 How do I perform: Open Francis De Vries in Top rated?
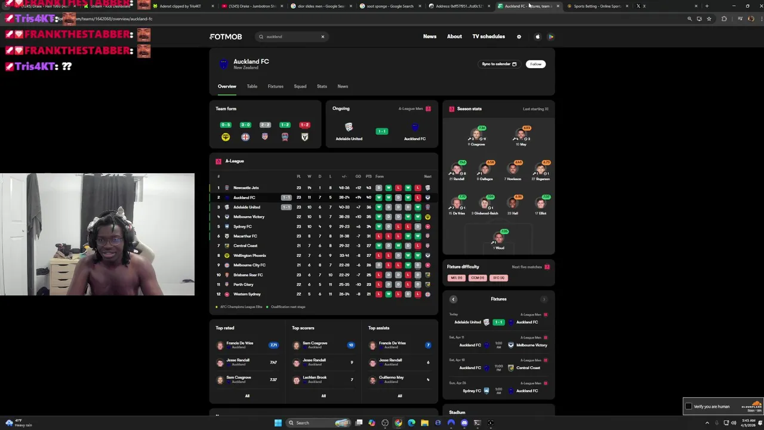(x=247, y=345)
